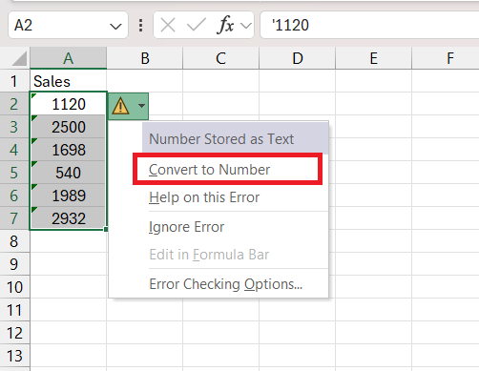Select row 7 header
479x371 pixels.
tap(14, 218)
